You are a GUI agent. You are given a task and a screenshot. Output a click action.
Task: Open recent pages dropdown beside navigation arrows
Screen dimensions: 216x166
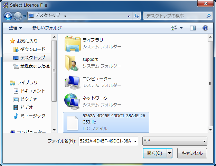point(25,16)
